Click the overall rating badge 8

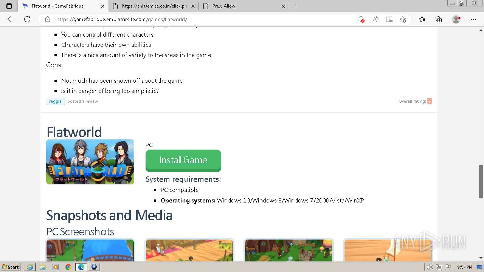[x=430, y=101]
